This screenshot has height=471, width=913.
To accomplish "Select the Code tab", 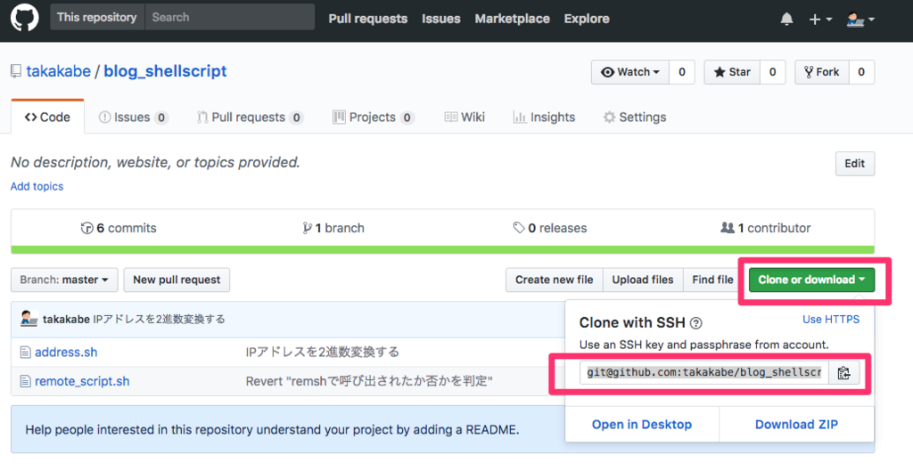I will click(x=48, y=117).
